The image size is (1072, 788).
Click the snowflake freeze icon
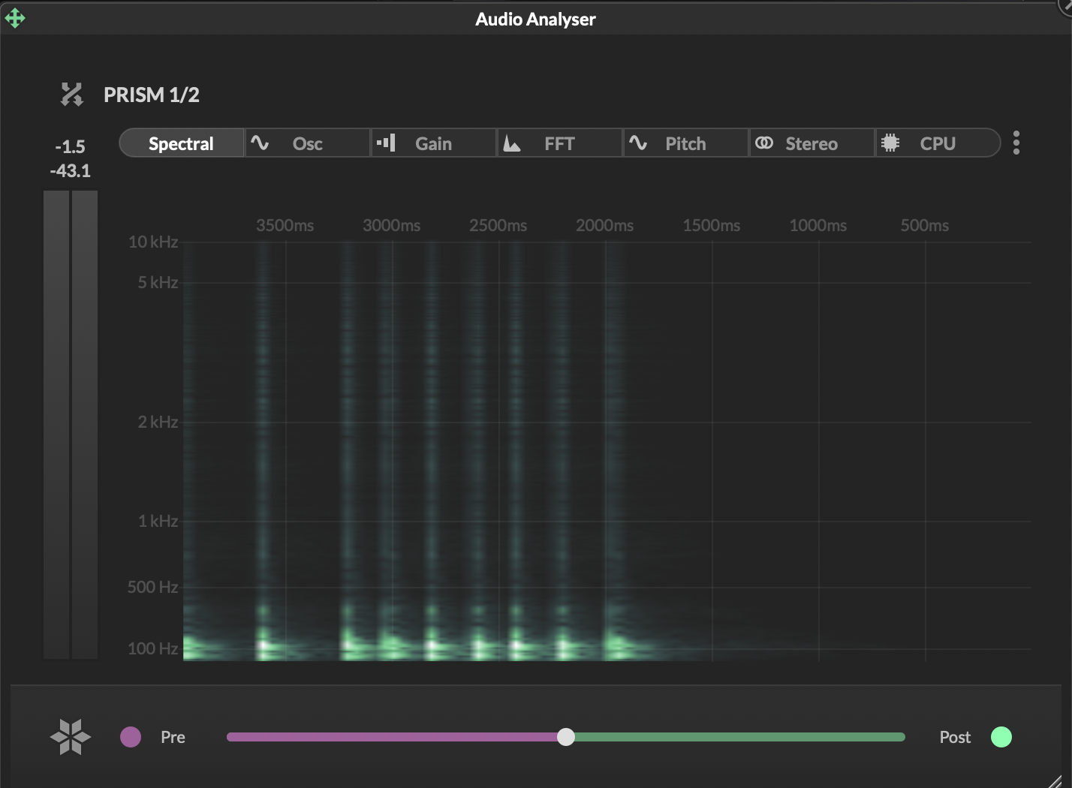(71, 736)
